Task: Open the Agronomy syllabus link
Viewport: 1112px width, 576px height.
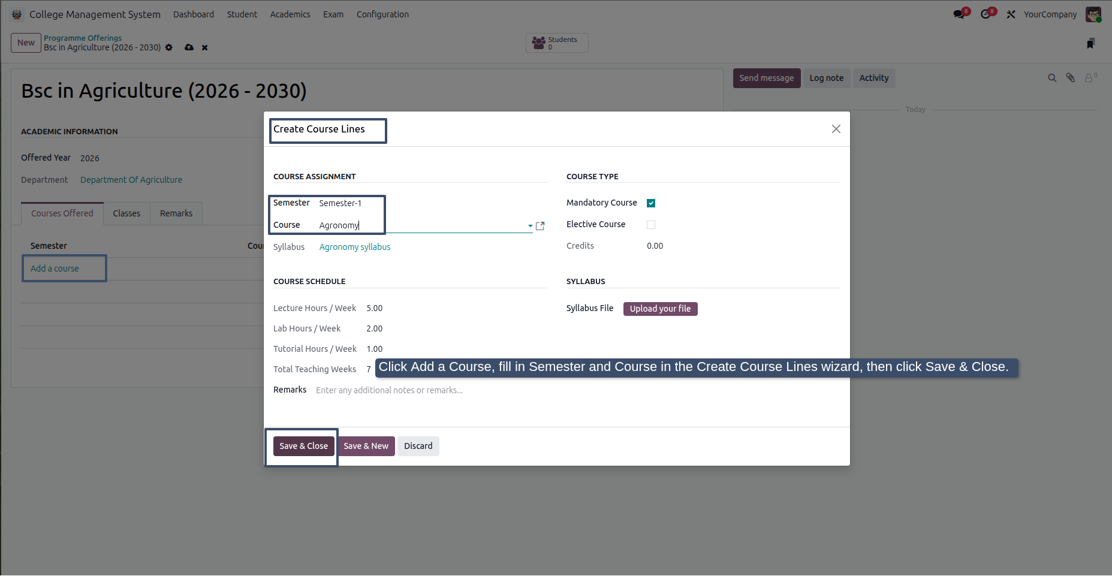Action: coord(355,247)
